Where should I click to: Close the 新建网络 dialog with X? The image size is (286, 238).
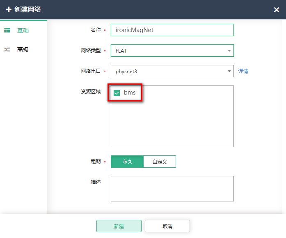coord(277,9)
